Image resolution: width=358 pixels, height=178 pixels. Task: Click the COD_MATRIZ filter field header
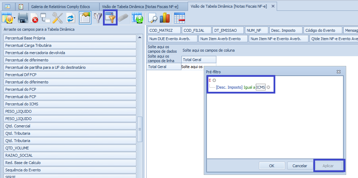pos(164,30)
